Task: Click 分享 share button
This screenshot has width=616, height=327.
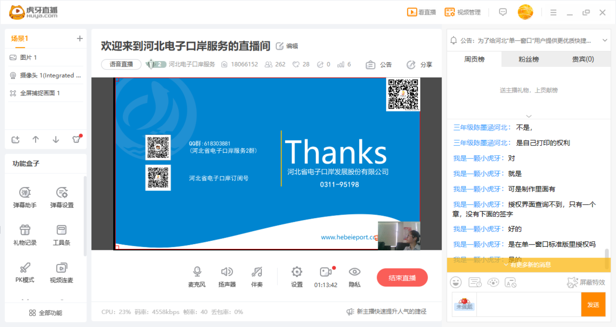Action: [419, 65]
